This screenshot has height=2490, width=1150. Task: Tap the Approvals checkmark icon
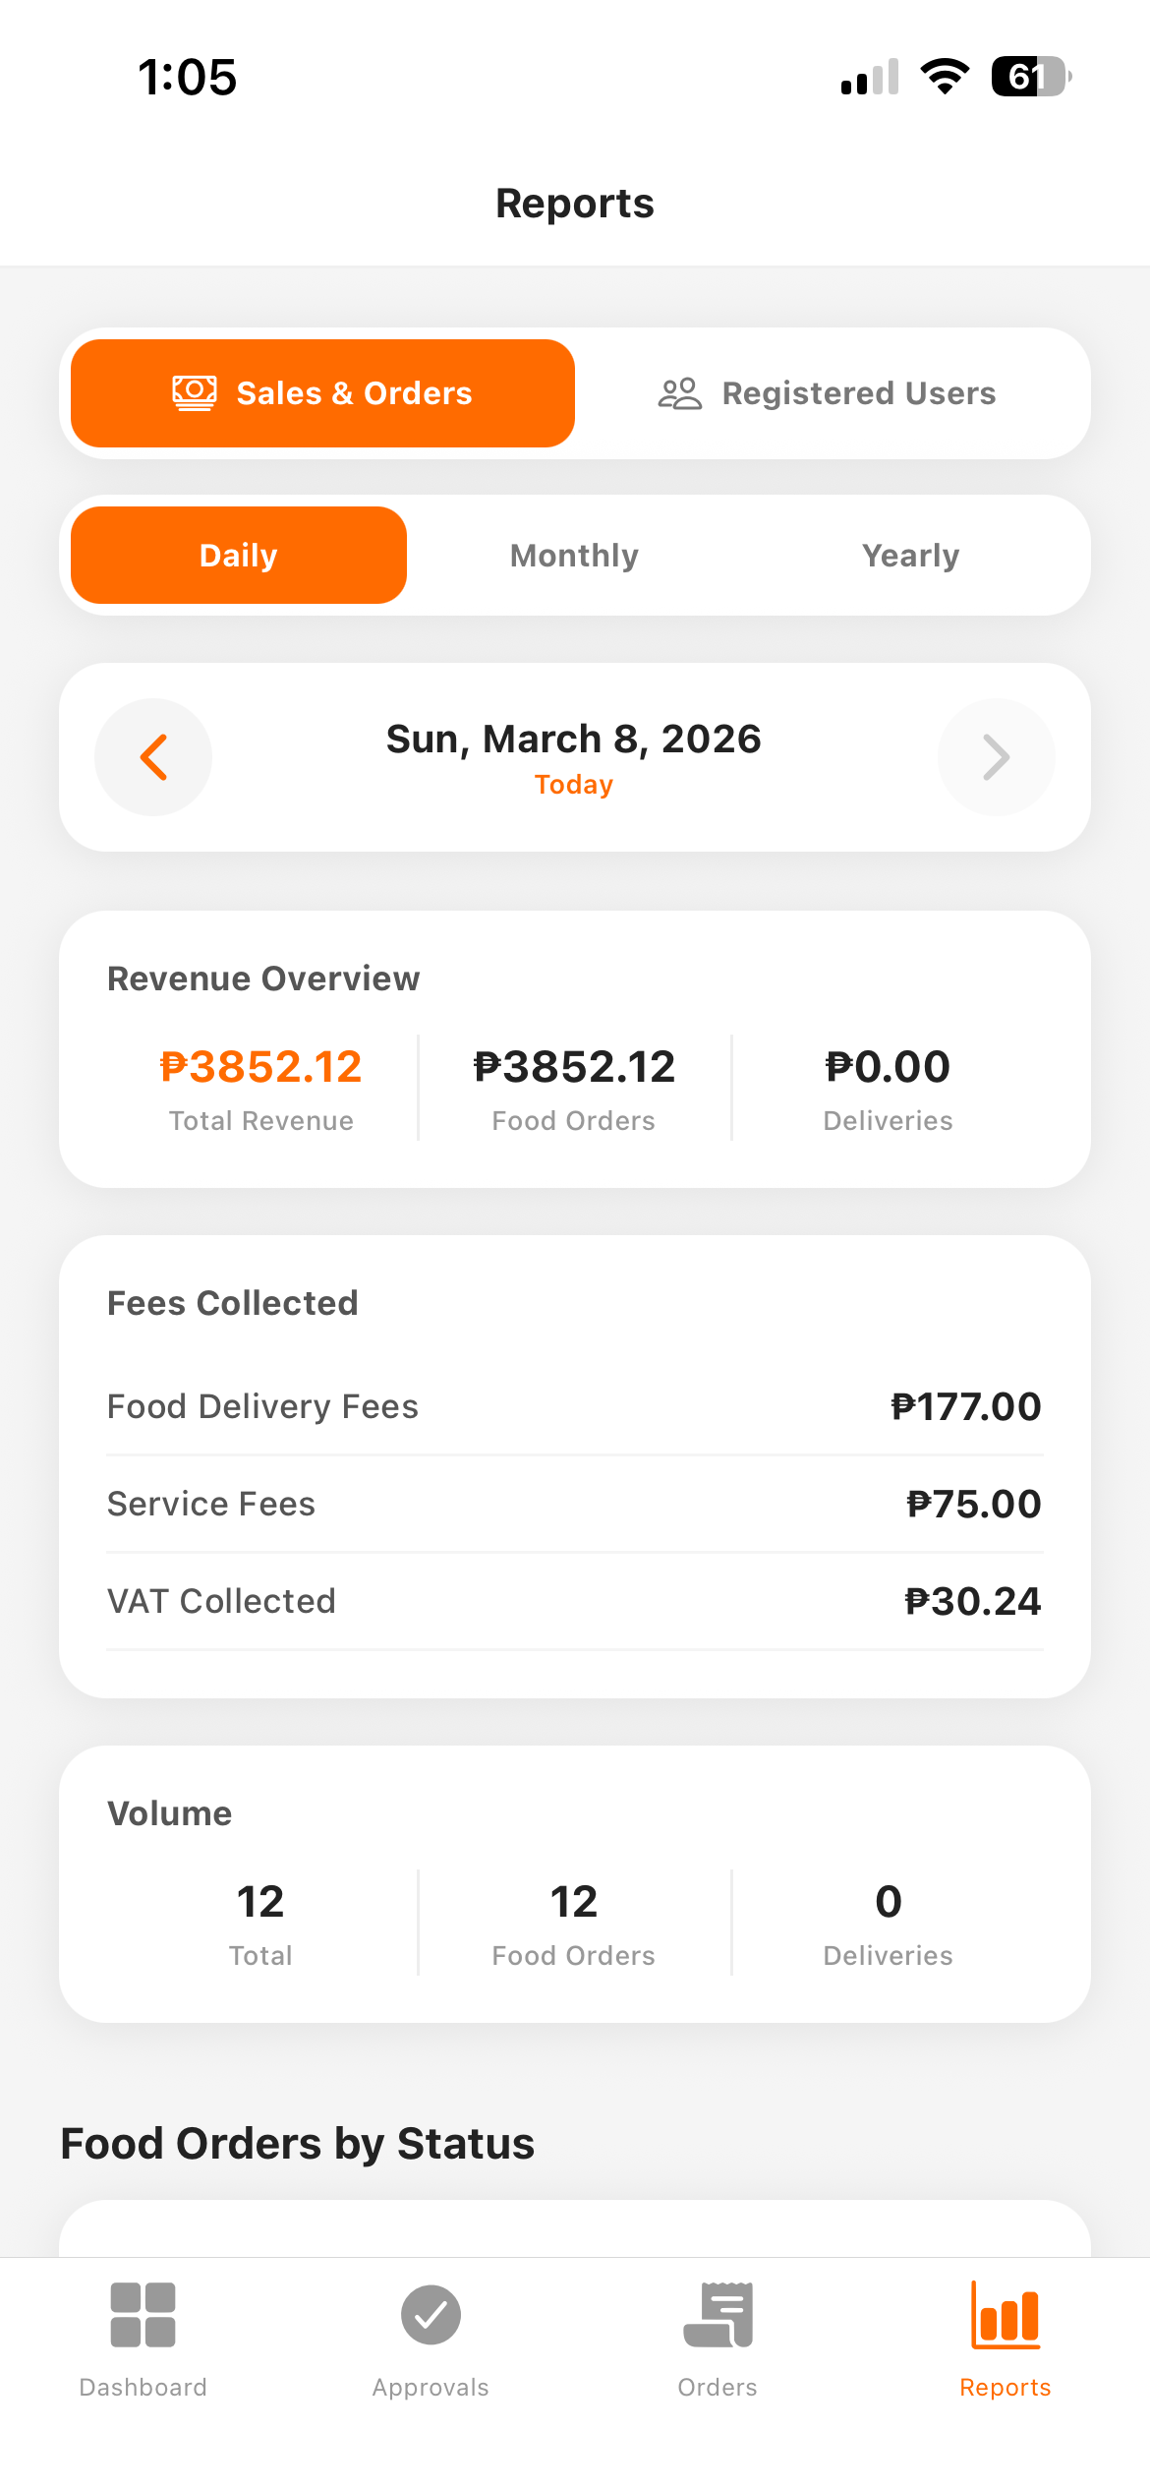point(431,2315)
